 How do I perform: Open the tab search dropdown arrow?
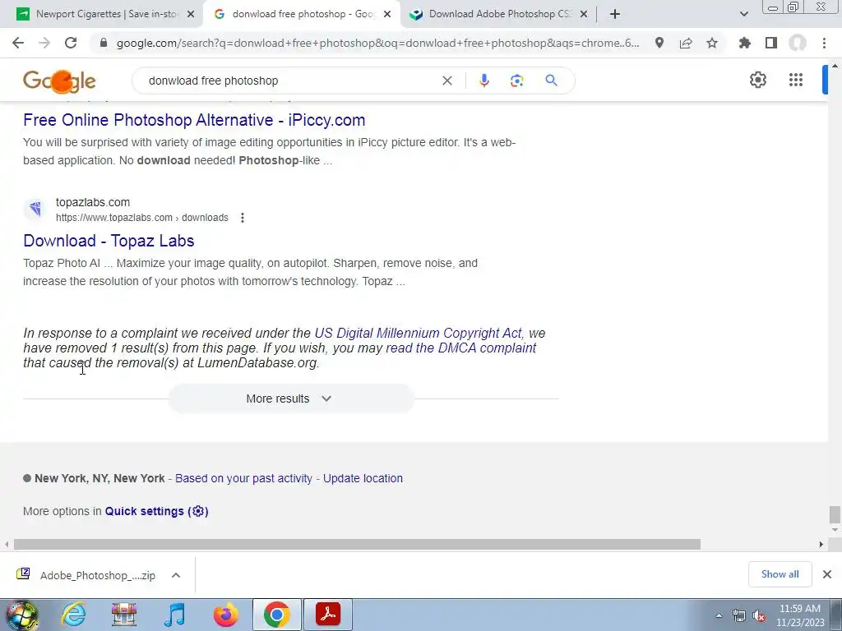743,14
